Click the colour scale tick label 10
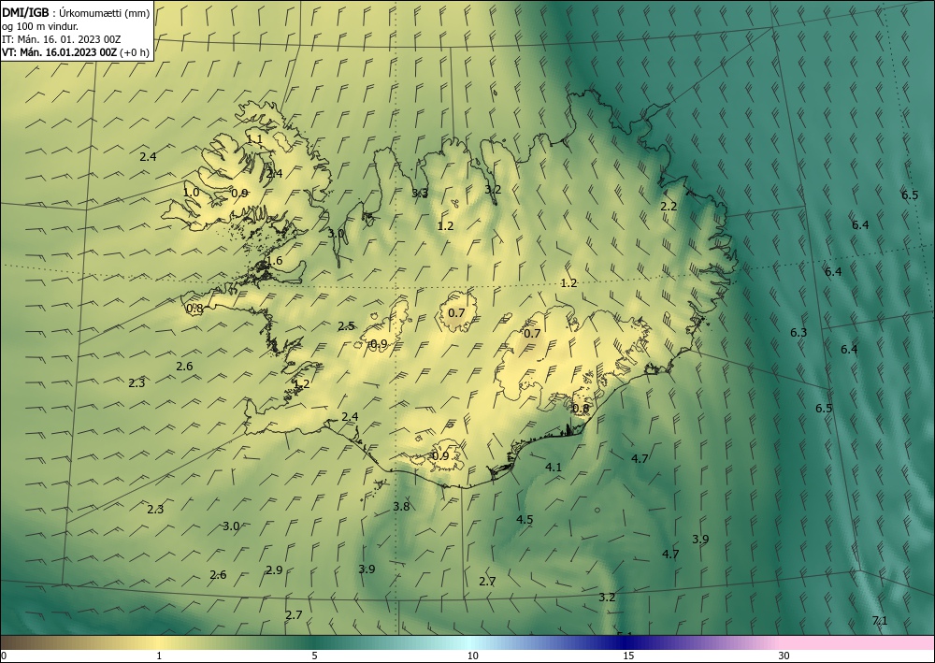This screenshot has height=663, width=935. pos(472,656)
